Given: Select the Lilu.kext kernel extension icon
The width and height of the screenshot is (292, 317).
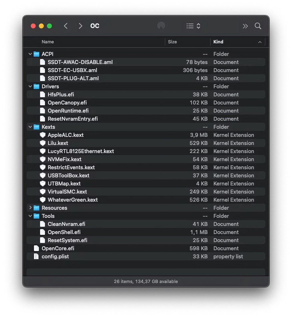Looking at the screenshot, I should (42, 143).
